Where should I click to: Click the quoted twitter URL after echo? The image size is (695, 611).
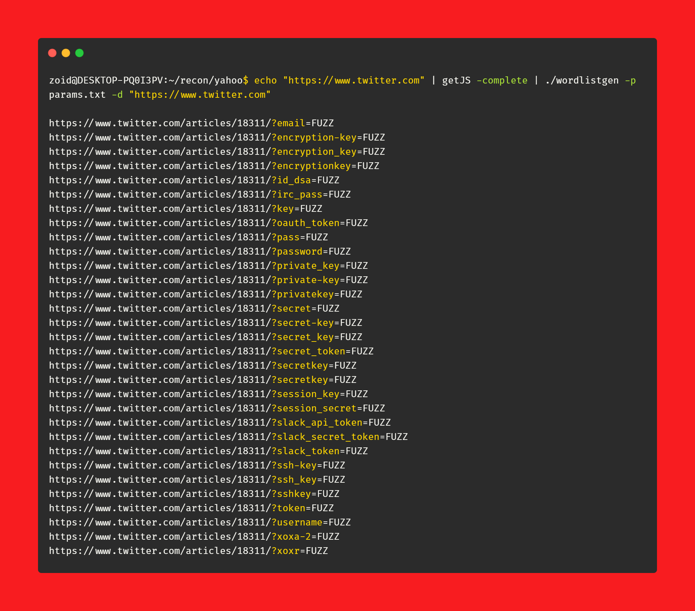[x=354, y=81]
